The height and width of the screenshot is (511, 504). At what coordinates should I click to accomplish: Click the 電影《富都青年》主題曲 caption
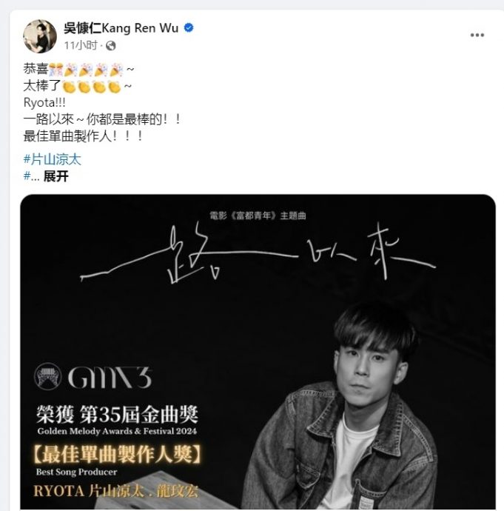[258, 216]
